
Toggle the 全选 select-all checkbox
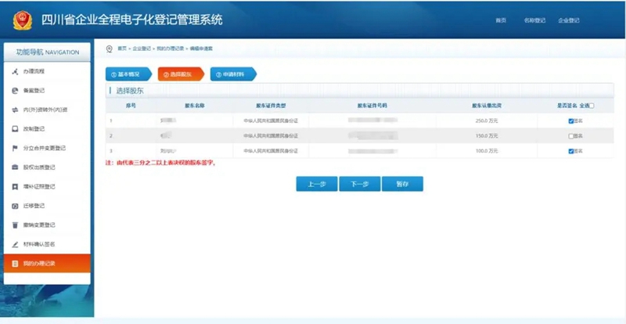pos(592,106)
